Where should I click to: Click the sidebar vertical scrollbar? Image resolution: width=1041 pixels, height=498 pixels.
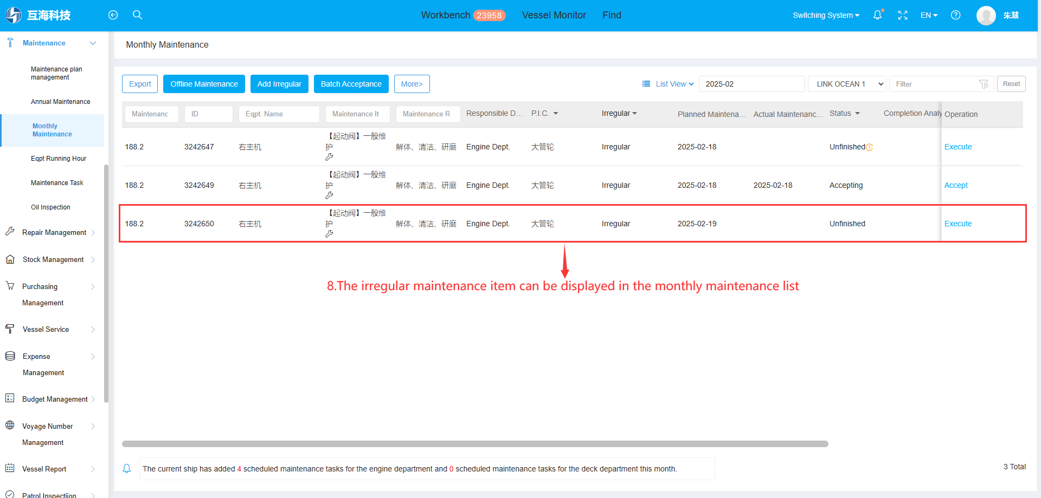[106, 283]
